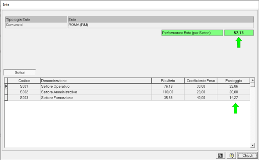Open help via the question mark icon

[x=231, y=156]
